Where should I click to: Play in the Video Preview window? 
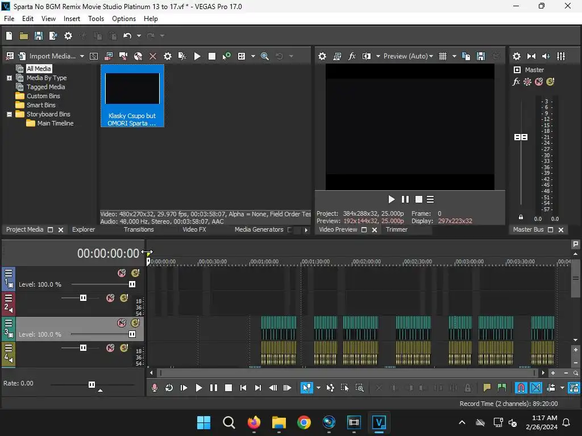coord(391,199)
